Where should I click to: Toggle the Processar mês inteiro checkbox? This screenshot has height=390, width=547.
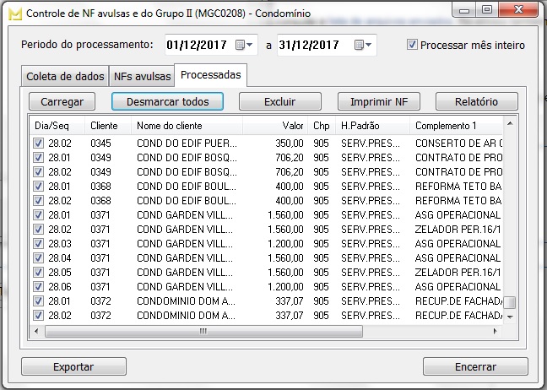[x=412, y=45]
